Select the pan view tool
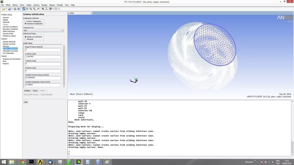The image size is (294, 165). tap(27, 9)
